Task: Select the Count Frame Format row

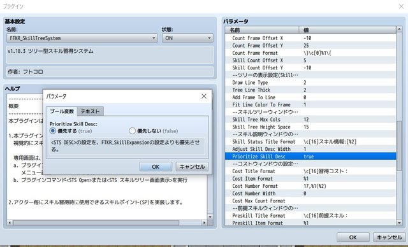Action: [x=310, y=53]
